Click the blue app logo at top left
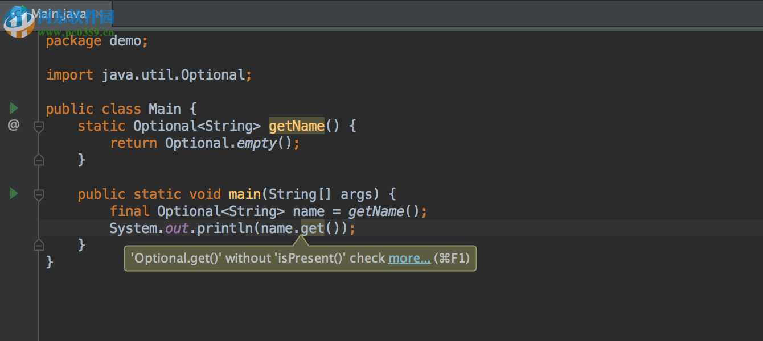 pyautogui.click(x=17, y=20)
